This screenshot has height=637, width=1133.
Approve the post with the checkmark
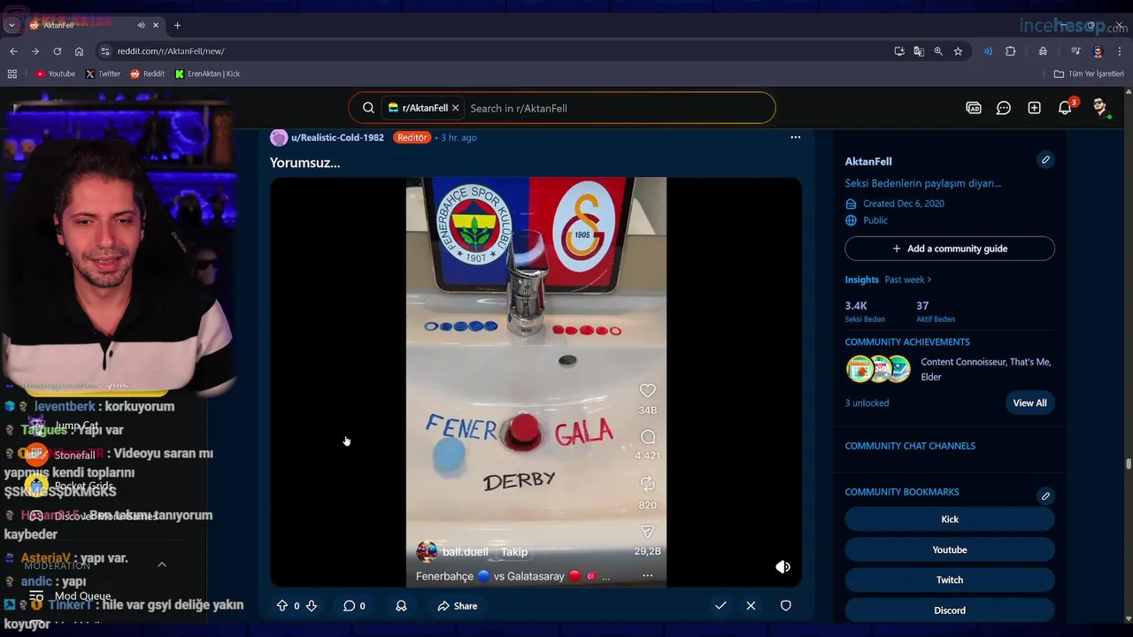tap(721, 606)
